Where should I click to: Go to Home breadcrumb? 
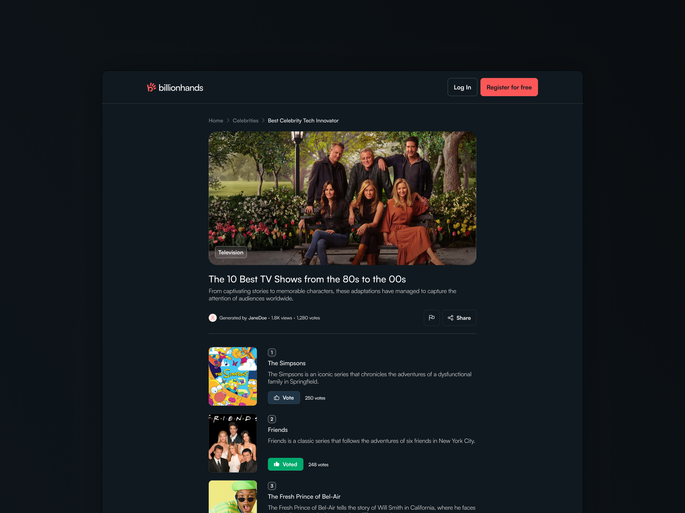pyautogui.click(x=216, y=121)
